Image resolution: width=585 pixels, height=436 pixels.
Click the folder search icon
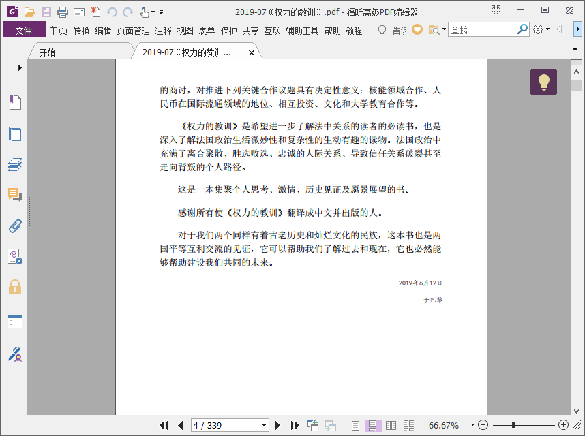coord(434,30)
